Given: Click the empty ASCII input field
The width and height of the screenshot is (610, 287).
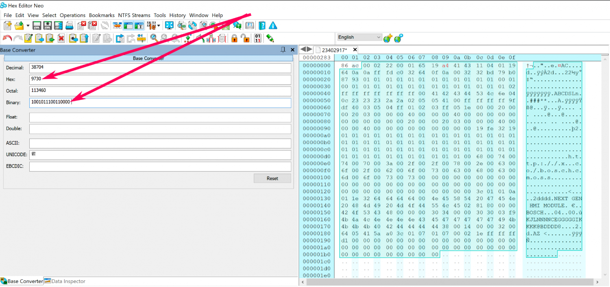Looking at the screenshot, I should (160, 144).
